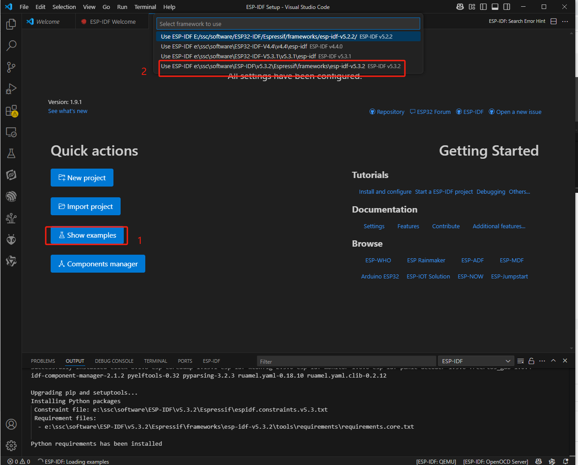
Task: Open the Testing flask view
Action: click(x=11, y=153)
